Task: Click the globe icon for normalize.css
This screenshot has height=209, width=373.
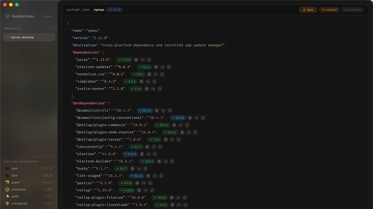Action: tap(149, 74)
